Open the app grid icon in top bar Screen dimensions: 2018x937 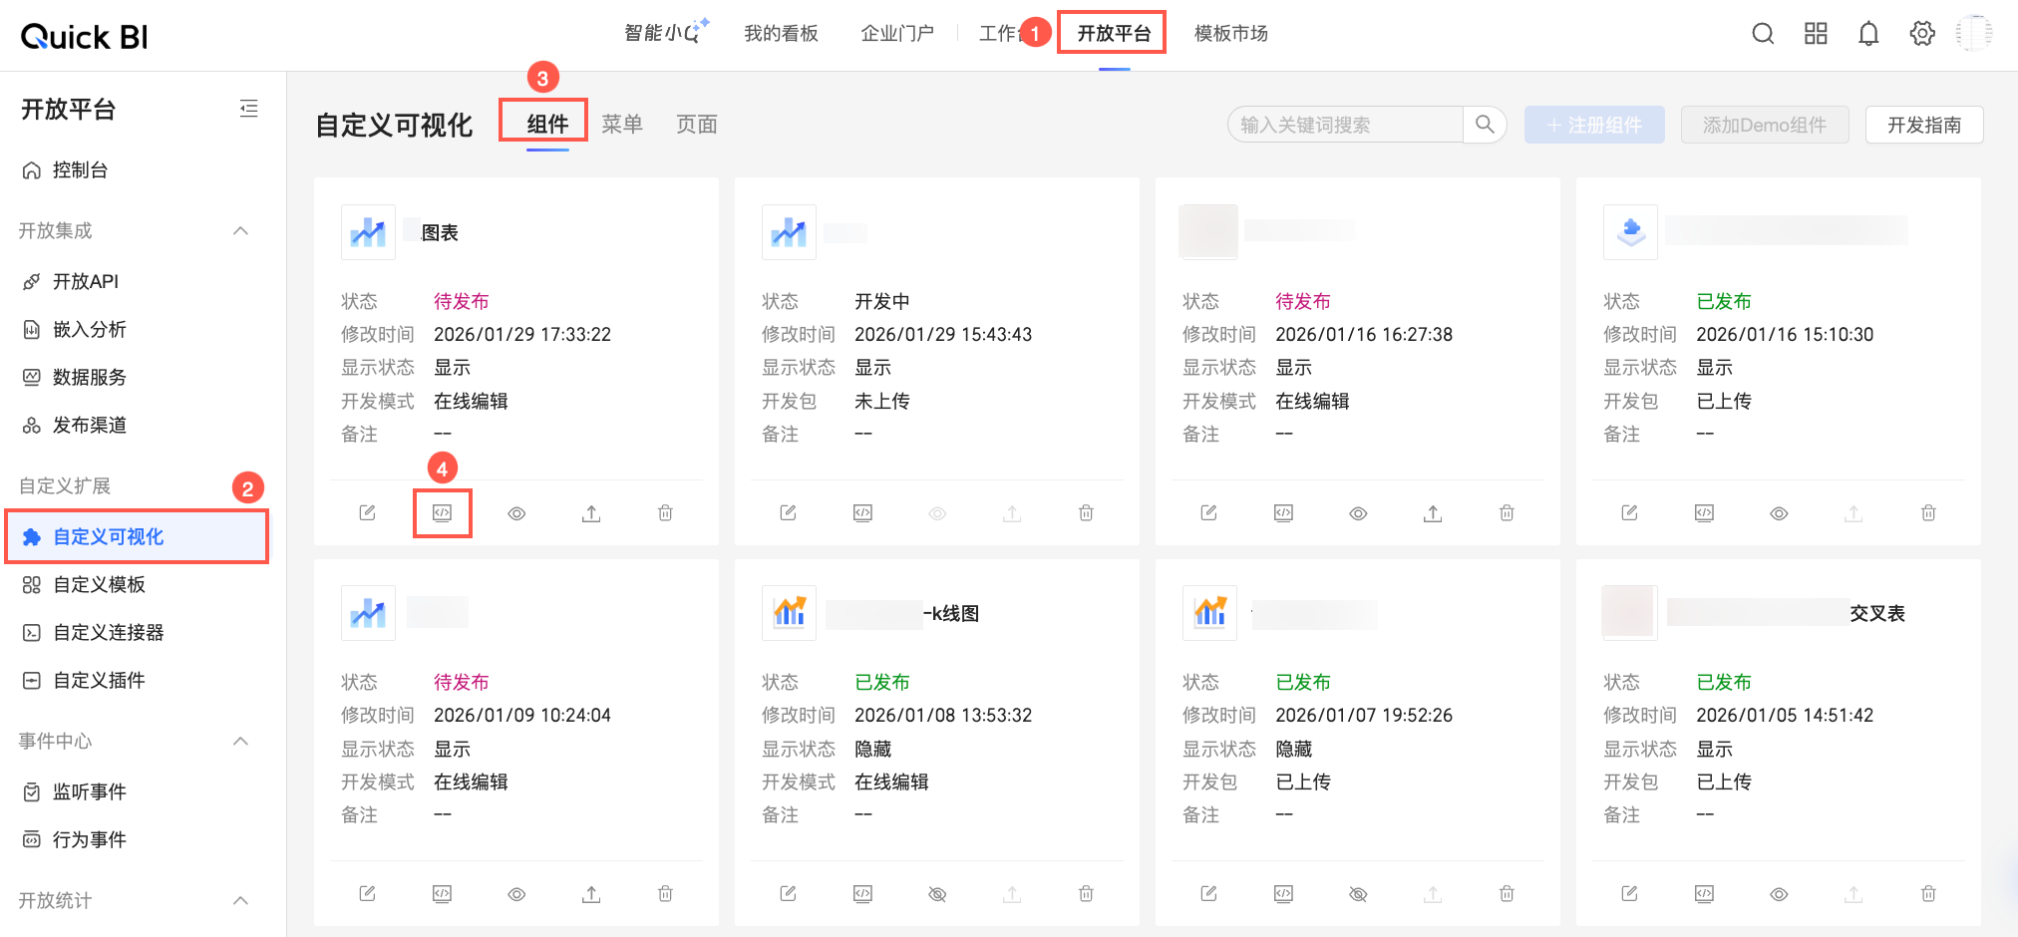tap(1816, 34)
